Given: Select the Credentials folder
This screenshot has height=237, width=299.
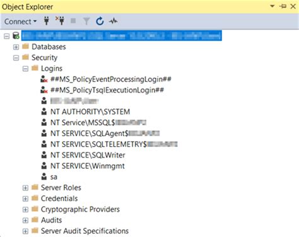Looking at the screenshot, I should [59, 199].
